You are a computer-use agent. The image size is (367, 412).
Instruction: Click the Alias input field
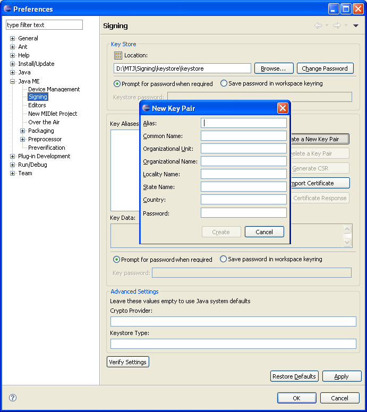[x=244, y=123]
